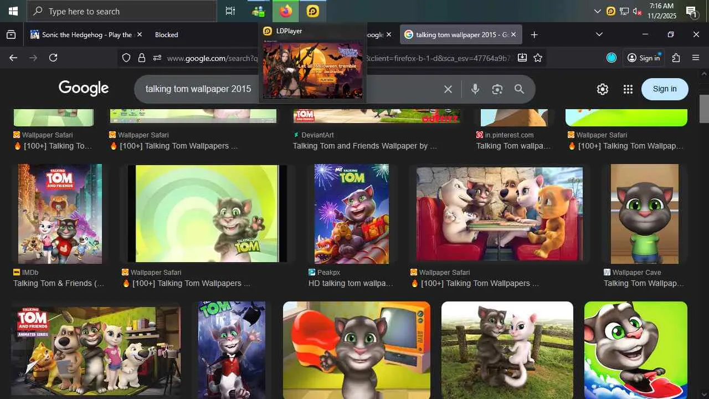Viewport: 709px width, 399px height.
Task: Search by image with Google Lens
Action: [497, 89]
